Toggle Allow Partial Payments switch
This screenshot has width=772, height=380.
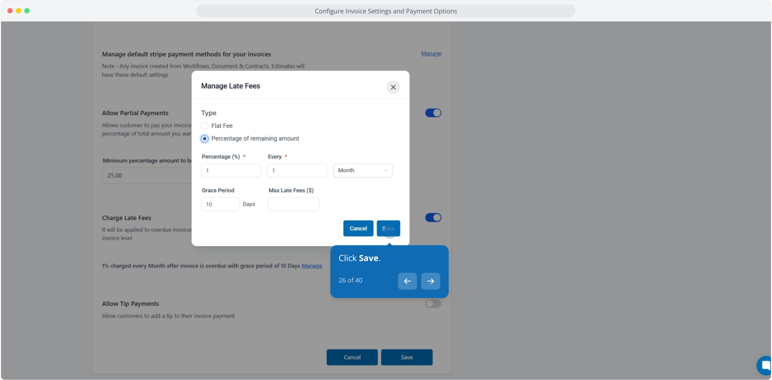click(x=433, y=113)
